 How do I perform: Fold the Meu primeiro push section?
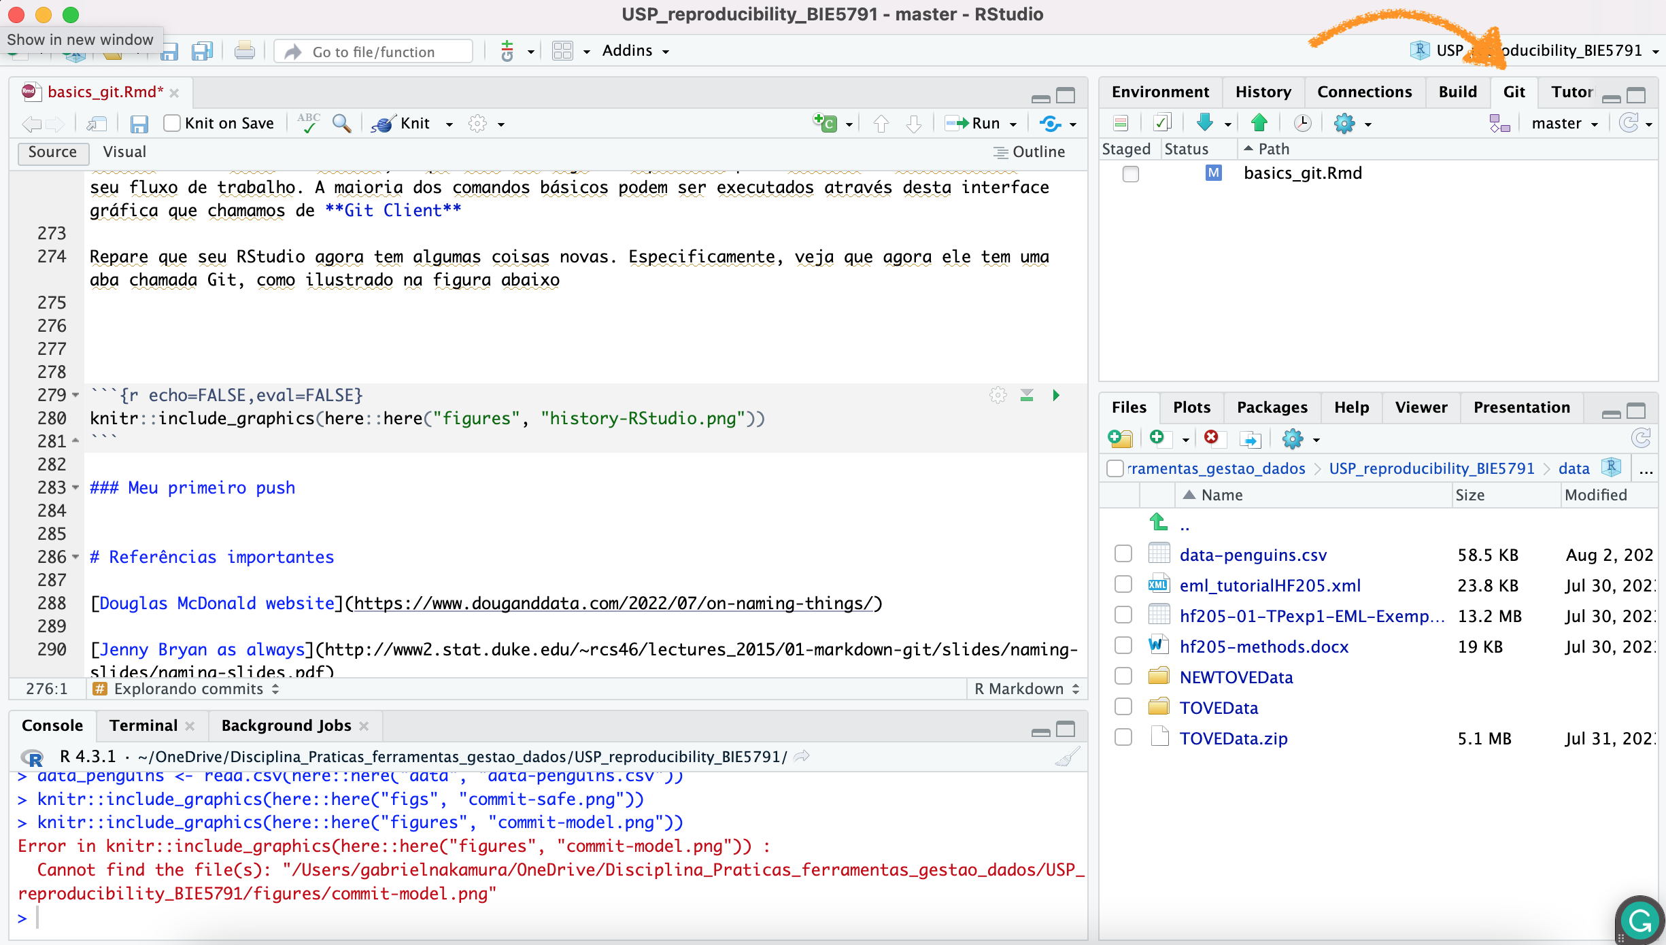pos(75,487)
